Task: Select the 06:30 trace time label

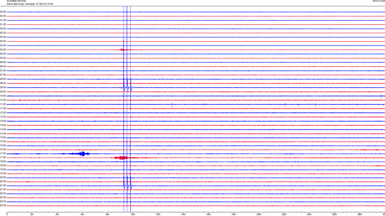Action: point(3,66)
